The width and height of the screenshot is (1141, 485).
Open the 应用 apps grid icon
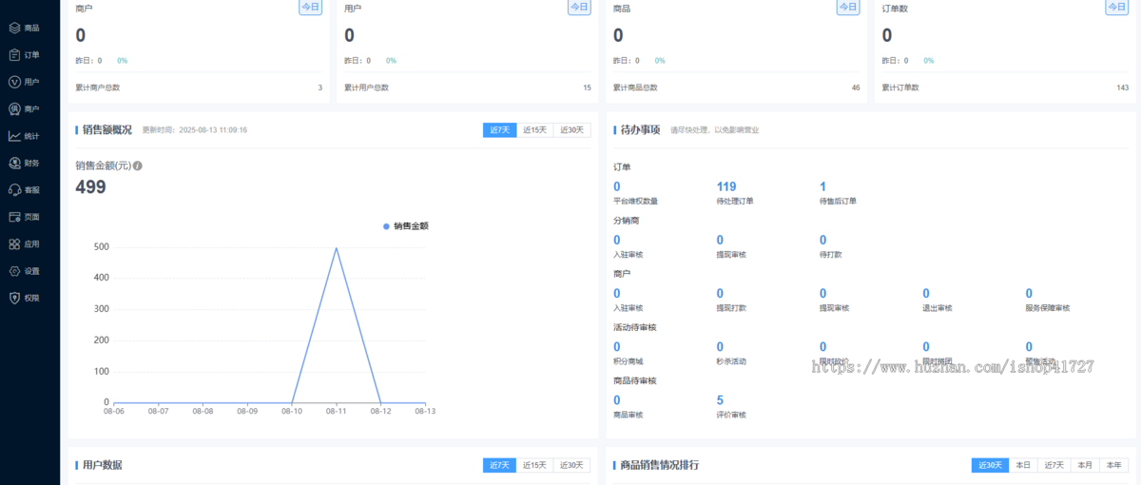point(15,243)
